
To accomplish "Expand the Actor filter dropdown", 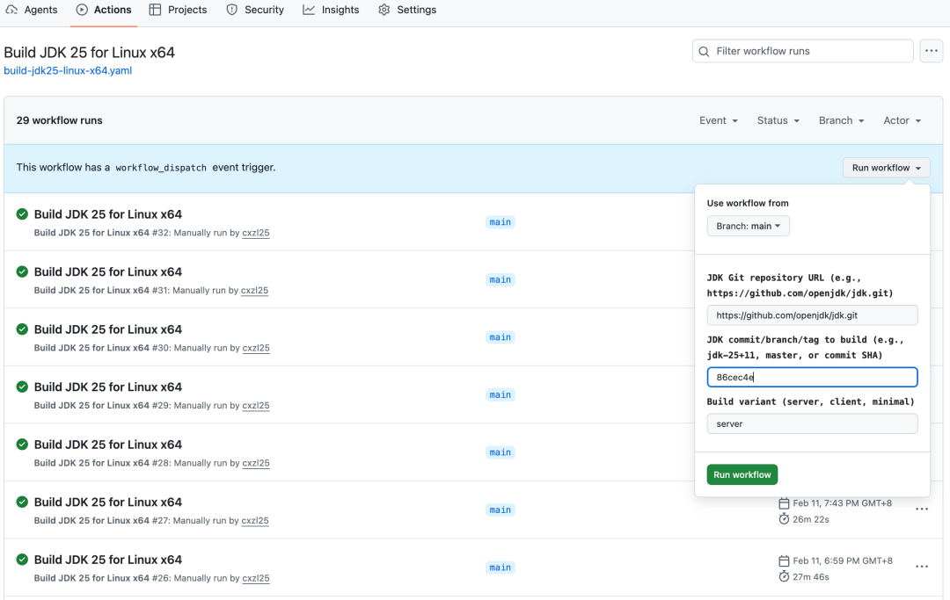I will (x=902, y=120).
